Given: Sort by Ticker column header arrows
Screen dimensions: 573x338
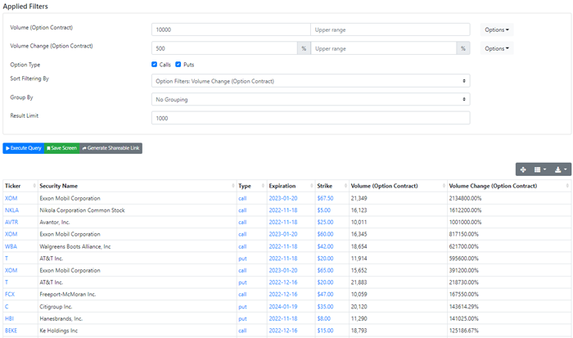Looking at the screenshot, I should 34,186.
